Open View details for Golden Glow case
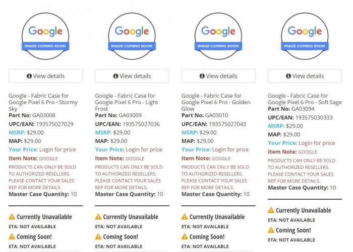 pos(218,76)
